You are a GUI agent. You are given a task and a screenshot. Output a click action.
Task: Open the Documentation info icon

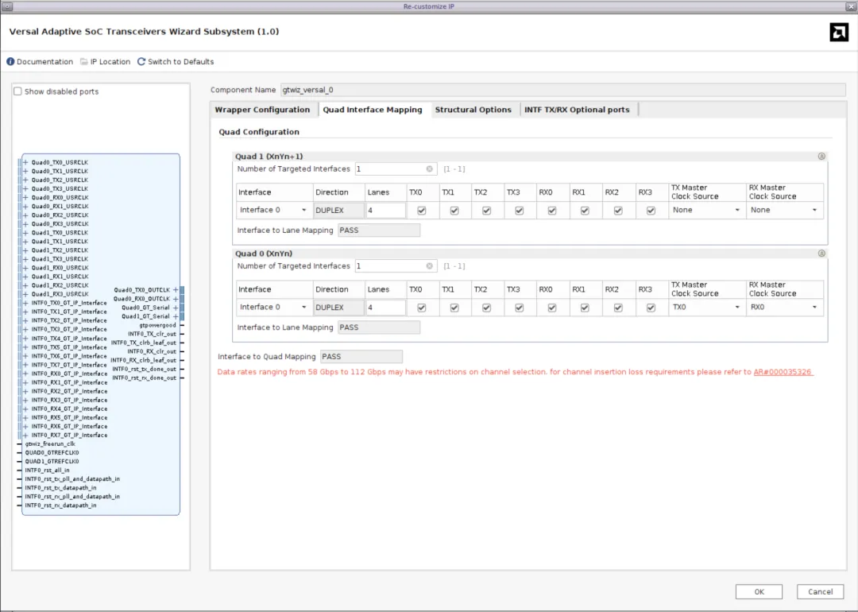[x=10, y=62]
